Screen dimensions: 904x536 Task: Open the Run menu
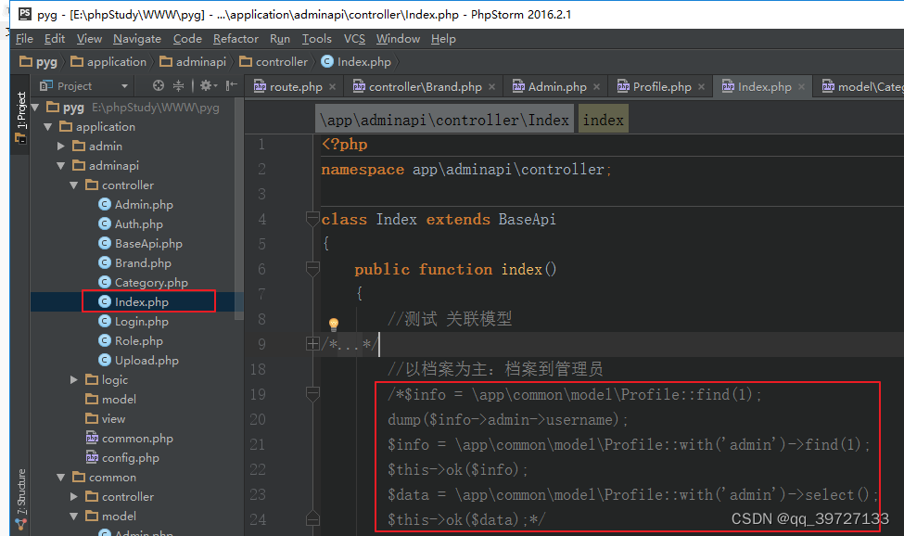pyautogui.click(x=280, y=39)
